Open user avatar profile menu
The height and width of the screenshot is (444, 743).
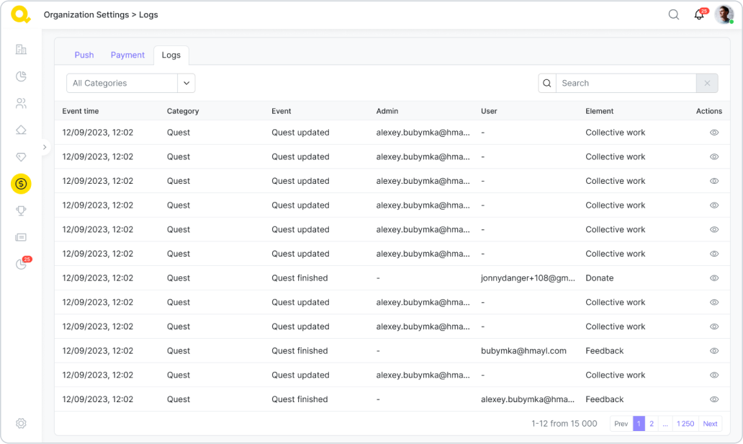pos(724,14)
